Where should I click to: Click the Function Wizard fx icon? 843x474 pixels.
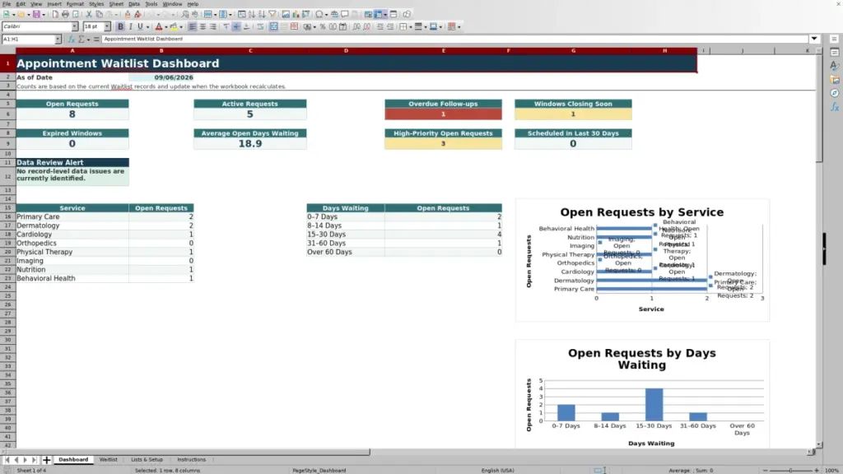(71, 39)
